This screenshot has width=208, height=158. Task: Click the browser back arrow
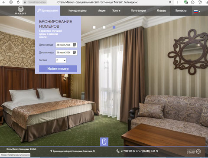pyautogui.click(x=4, y=2)
